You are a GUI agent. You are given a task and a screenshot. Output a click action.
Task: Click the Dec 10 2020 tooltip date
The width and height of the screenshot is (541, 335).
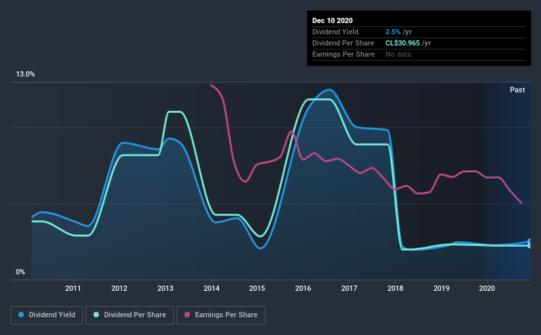[332, 20]
